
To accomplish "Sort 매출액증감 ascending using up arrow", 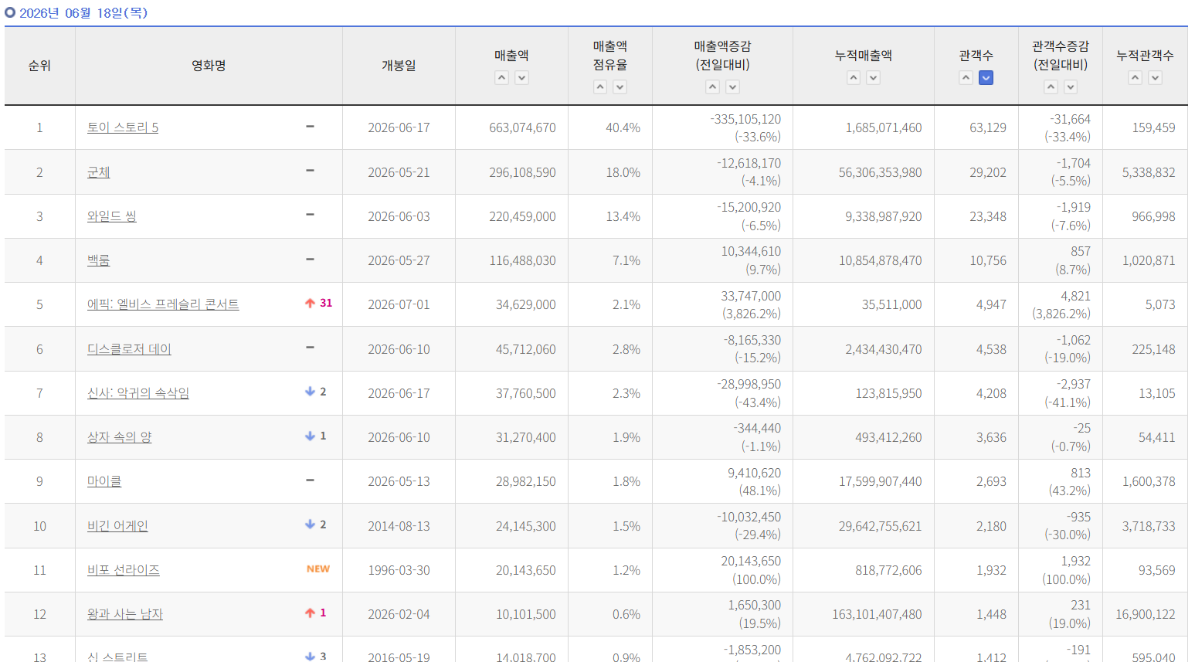I will [x=713, y=87].
